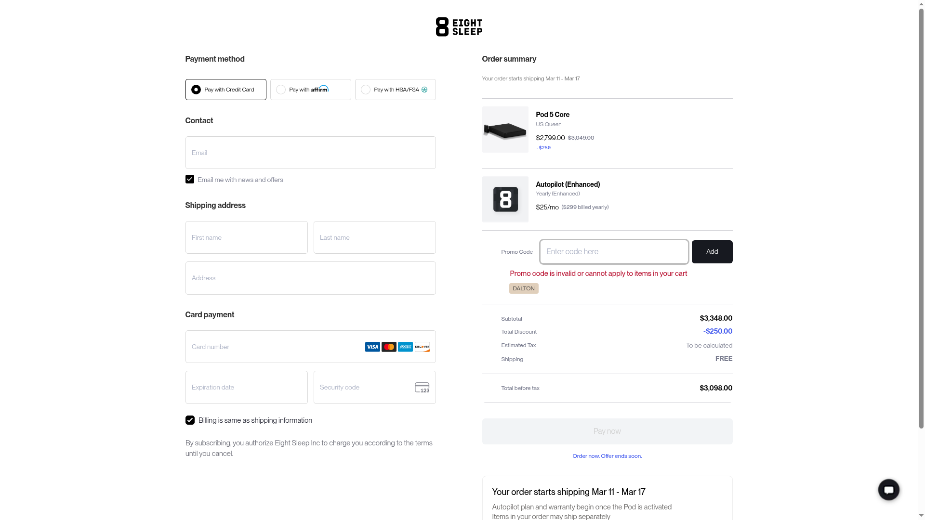Viewport: 925px width, 520px height.
Task: Focus the Email input field
Action: pos(310,153)
